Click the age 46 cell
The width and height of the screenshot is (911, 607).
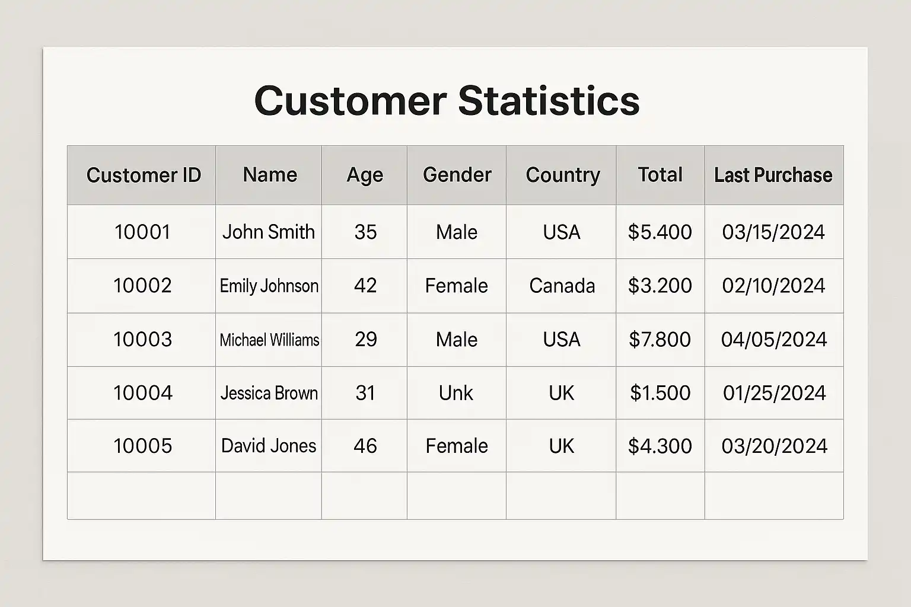[x=365, y=446]
